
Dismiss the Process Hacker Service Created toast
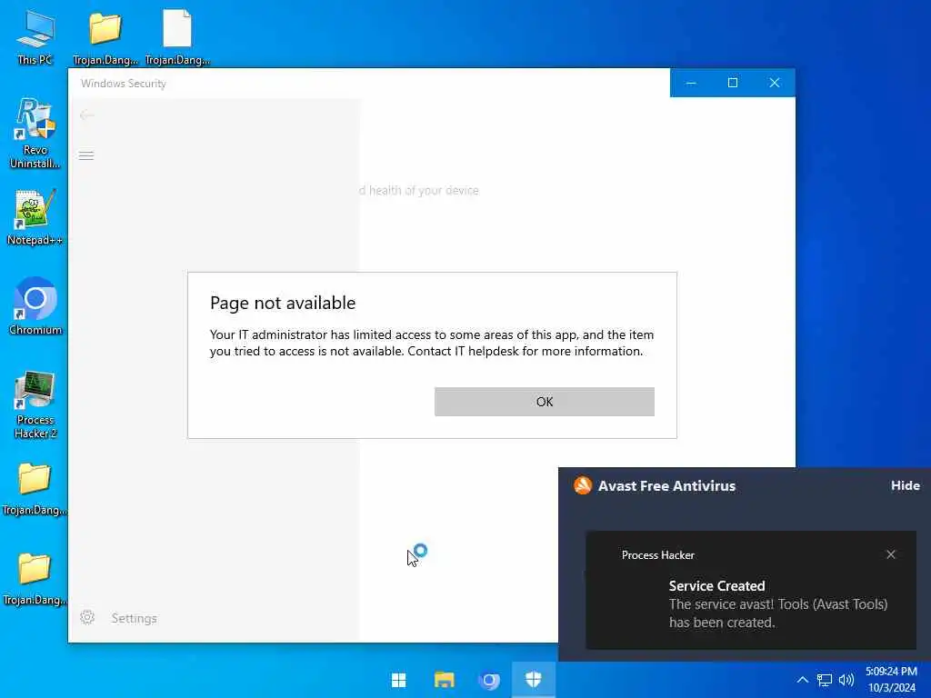click(891, 554)
